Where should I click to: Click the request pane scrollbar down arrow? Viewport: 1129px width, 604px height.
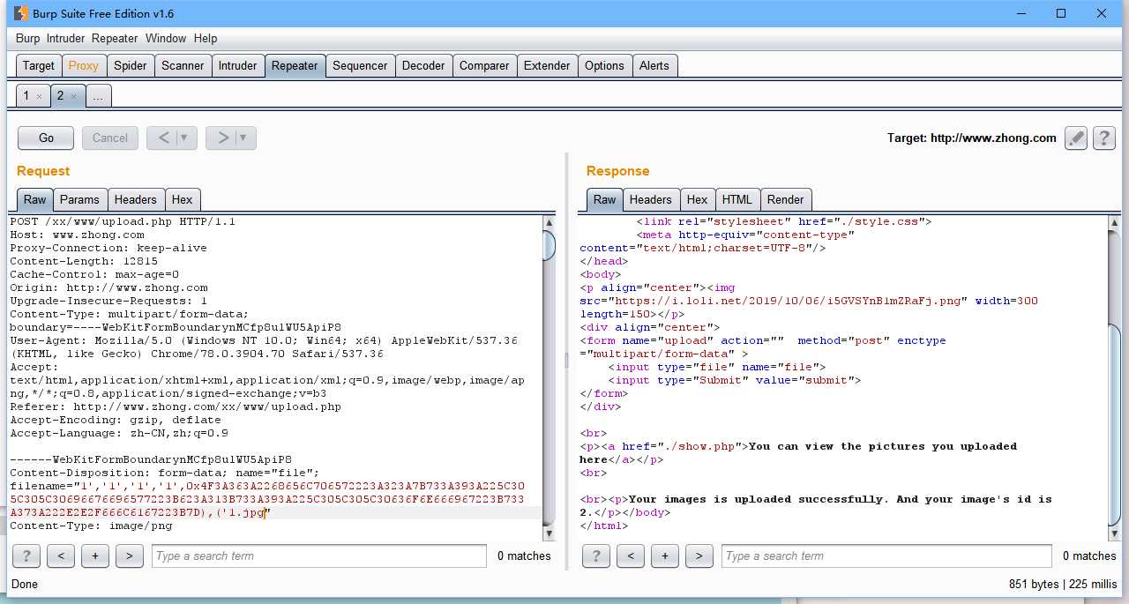click(x=550, y=533)
